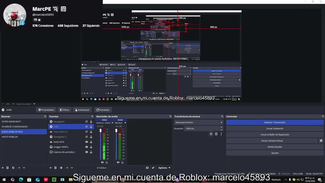
Task: Zoom out the preview with minus icon
Action: click(3, 104)
